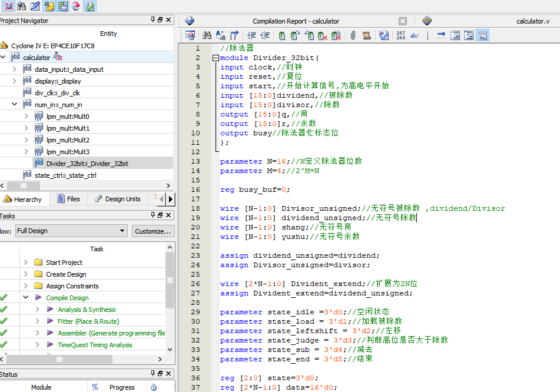The width and height of the screenshot is (560, 392).
Task: Collapse the calculator top-level entity
Action: (3, 57)
